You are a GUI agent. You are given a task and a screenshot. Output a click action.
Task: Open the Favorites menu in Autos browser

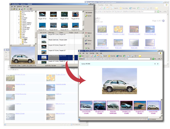92,53
